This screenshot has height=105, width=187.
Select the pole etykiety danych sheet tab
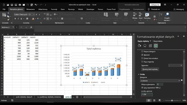click(24, 97)
